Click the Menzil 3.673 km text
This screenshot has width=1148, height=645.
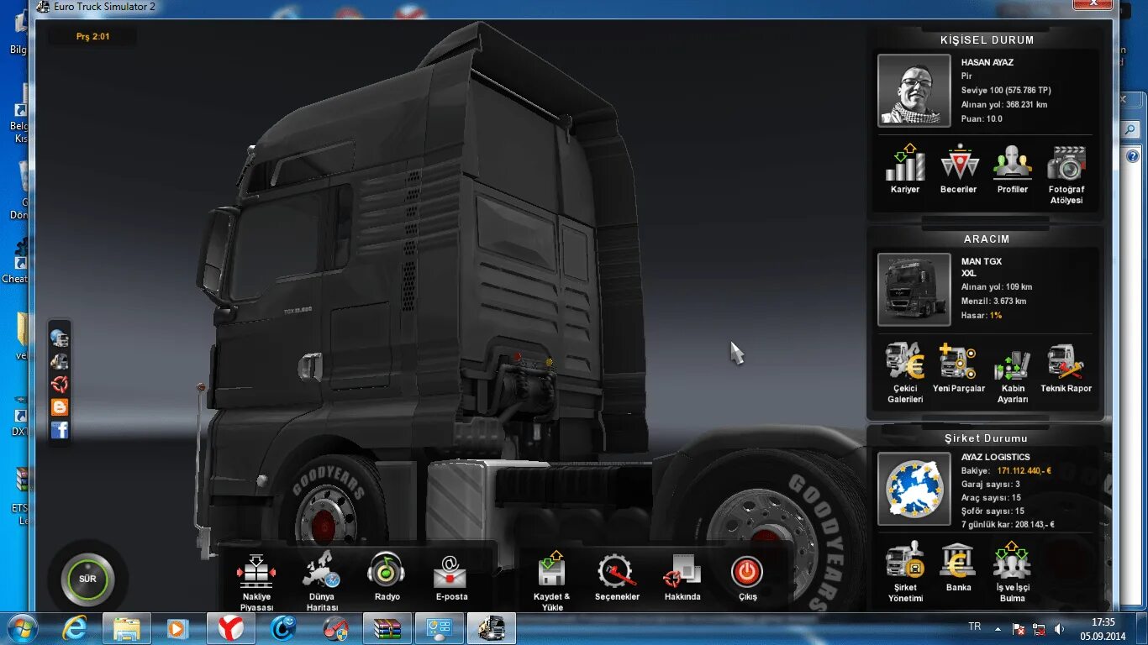[x=993, y=302]
